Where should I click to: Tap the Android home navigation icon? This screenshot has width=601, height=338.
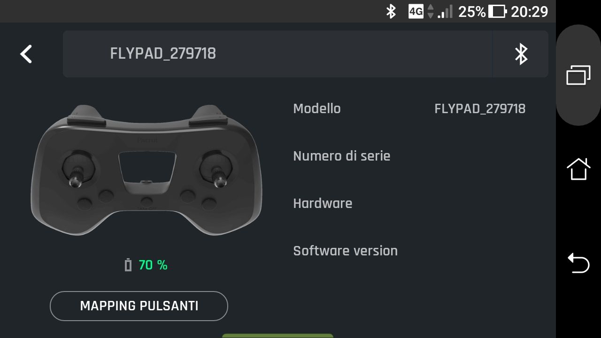point(578,169)
